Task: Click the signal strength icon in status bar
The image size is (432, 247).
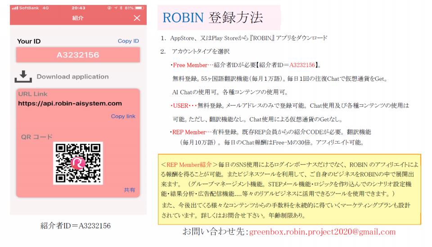Action: [x=15, y=8]
